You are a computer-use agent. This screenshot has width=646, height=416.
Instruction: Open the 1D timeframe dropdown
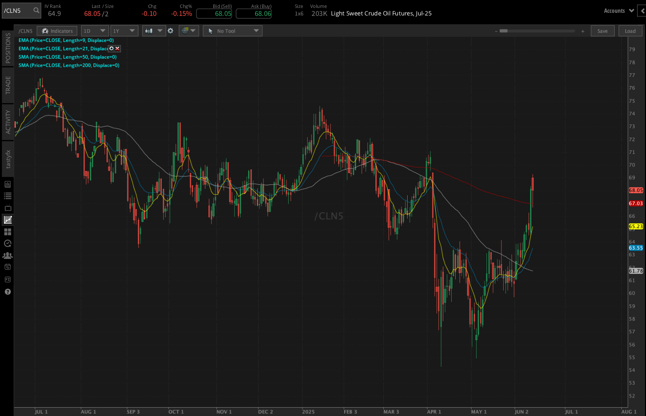point(94,30)
